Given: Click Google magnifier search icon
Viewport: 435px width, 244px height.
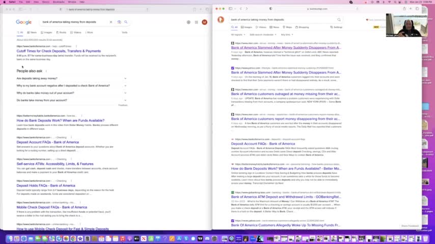Looking at the screenshot, I should [x=126, y=22].
